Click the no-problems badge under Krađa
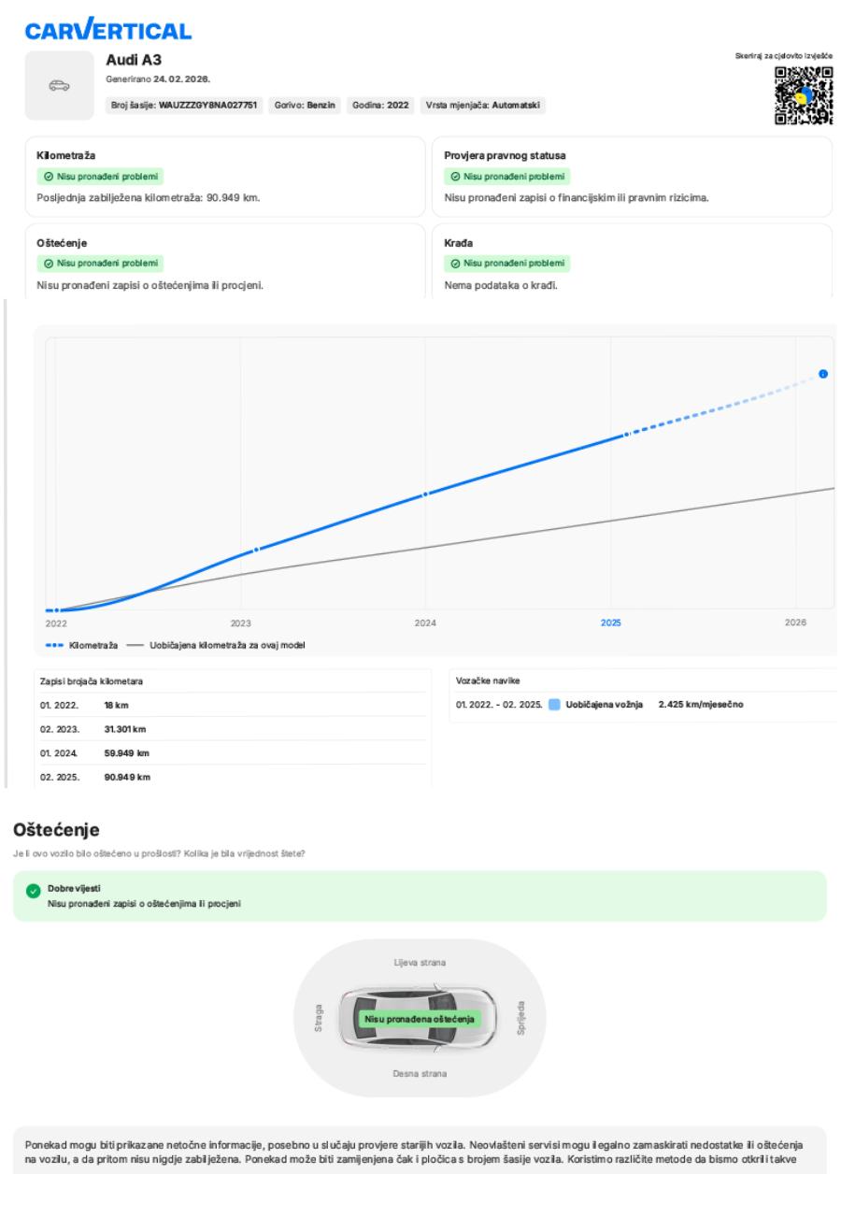 tap(506, 264)
